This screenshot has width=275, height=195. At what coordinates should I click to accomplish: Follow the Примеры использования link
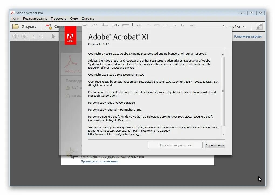coord(99,161)
